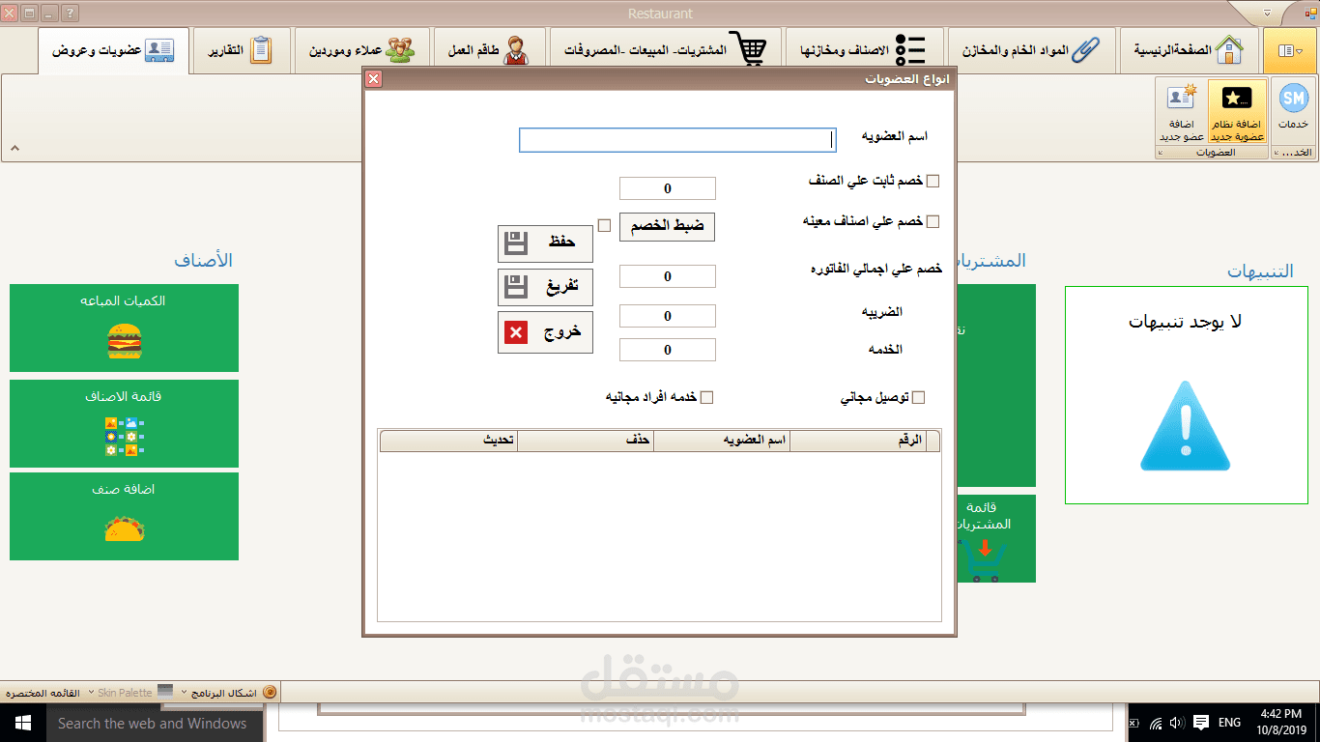This screenshot has height=742, width=1320.
Task: Toggle the checkbox beside ضبط الخصم
Action: tap(604, 226)
